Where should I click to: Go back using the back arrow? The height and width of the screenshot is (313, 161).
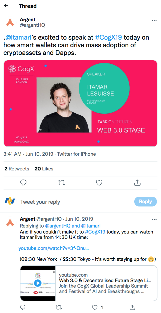coord(6,5)
